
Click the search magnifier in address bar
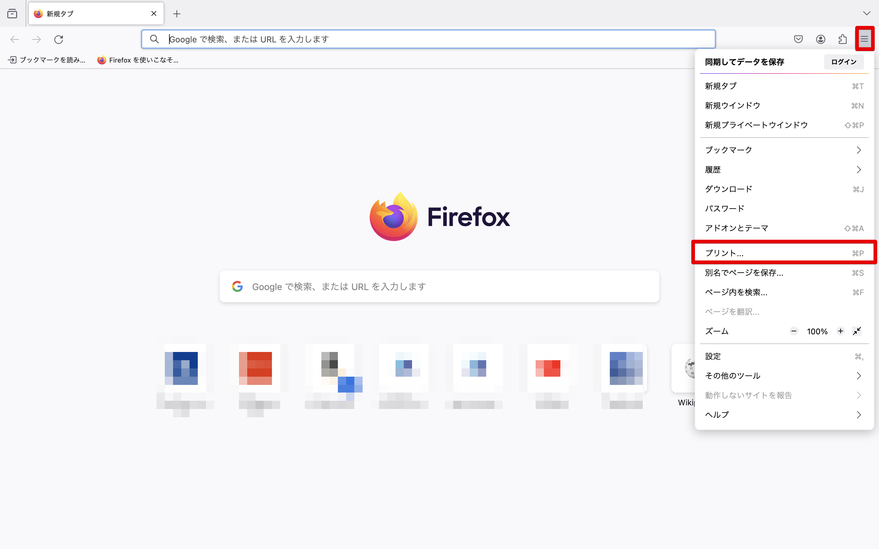click(154, 39)
